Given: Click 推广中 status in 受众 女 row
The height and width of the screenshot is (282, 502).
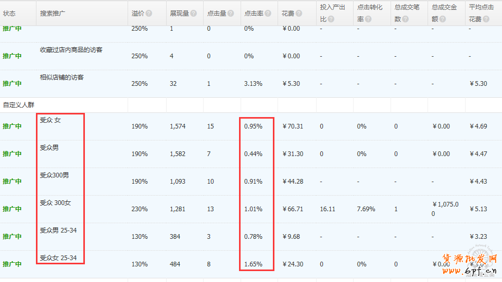Looking at the screenshot, I should coord(12,126).
